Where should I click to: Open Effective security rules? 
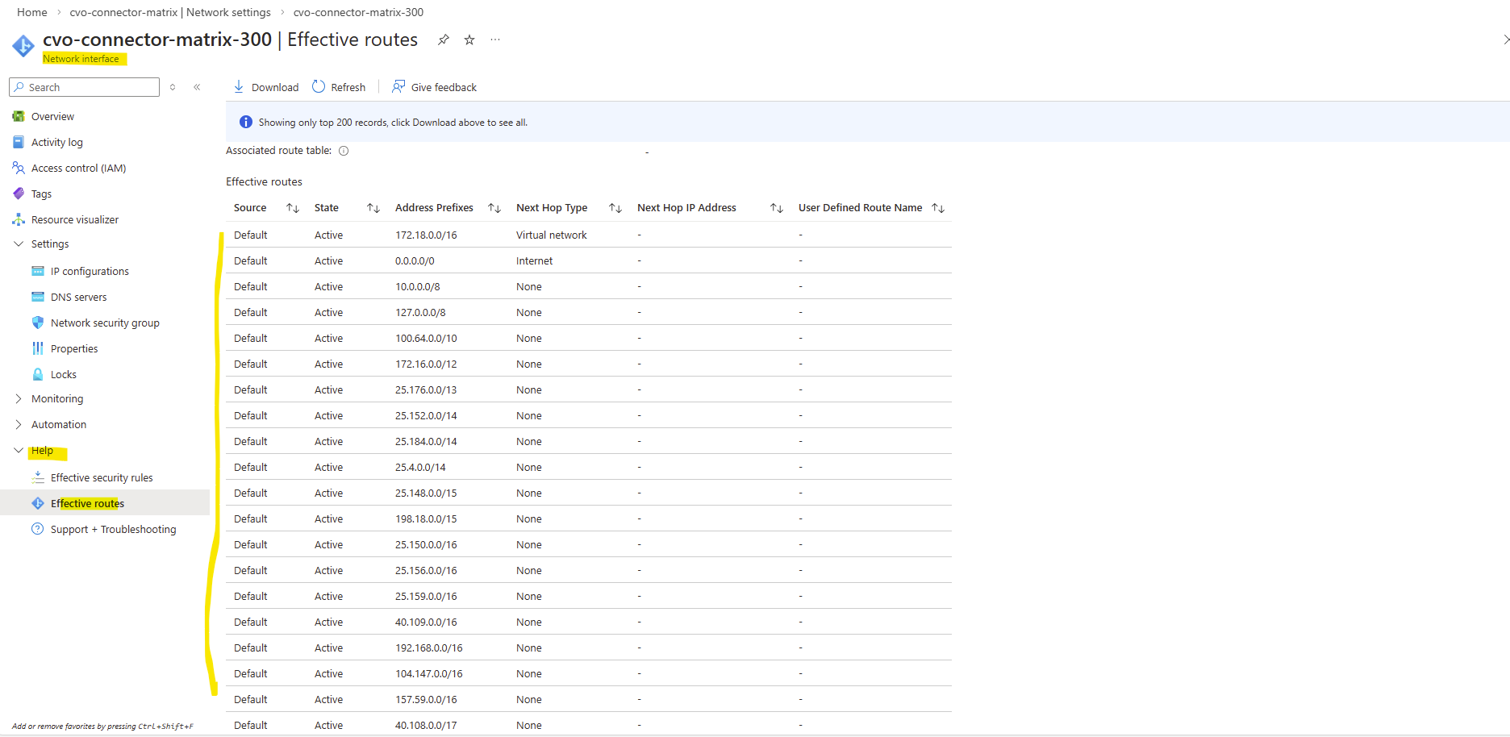(x=102, y=477)
